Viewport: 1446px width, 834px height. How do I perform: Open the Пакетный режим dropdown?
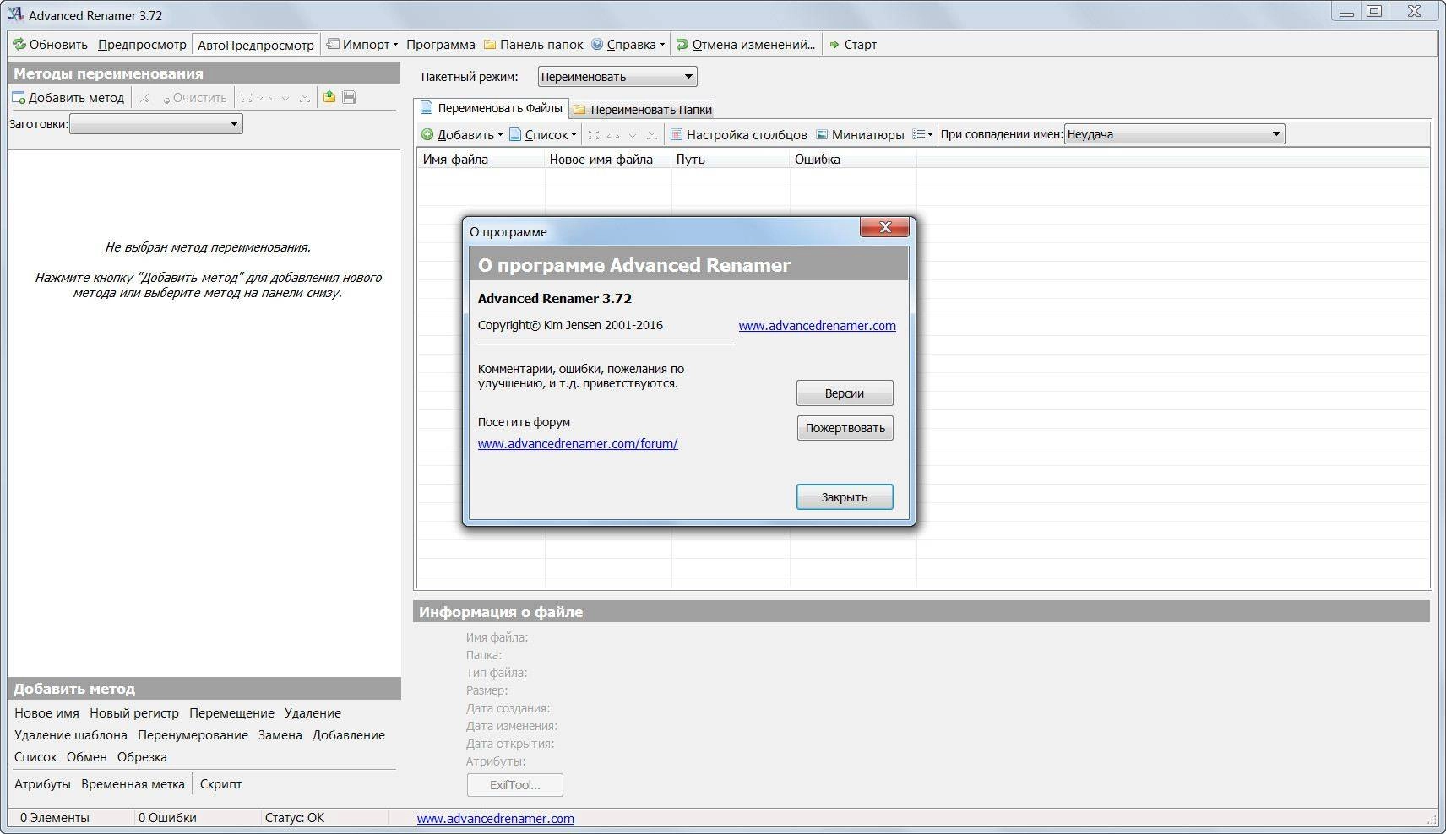[x=617, y=77]
